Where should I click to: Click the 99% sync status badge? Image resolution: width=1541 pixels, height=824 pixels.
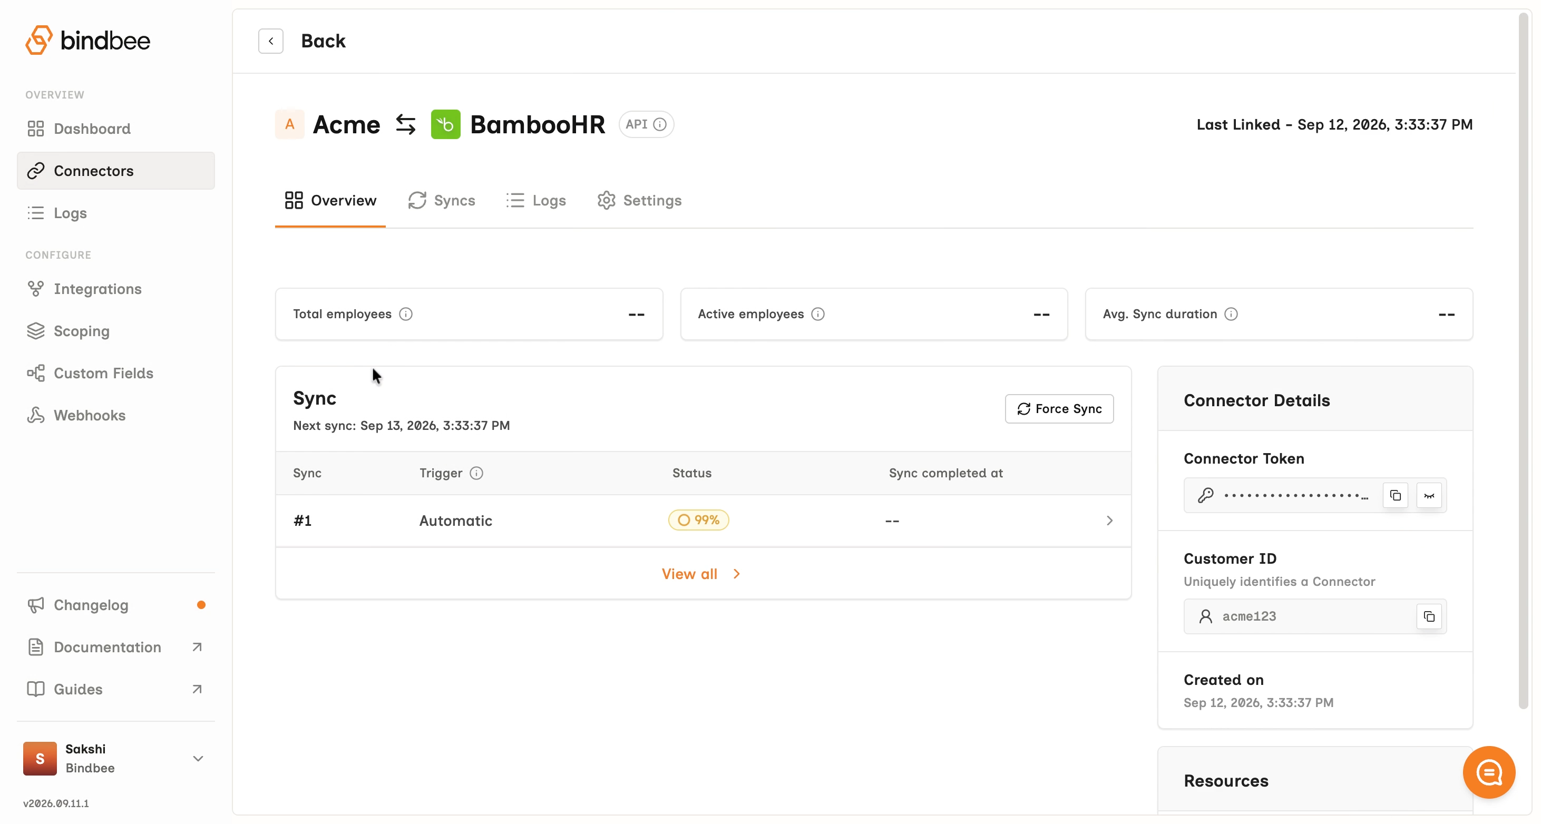699,520
